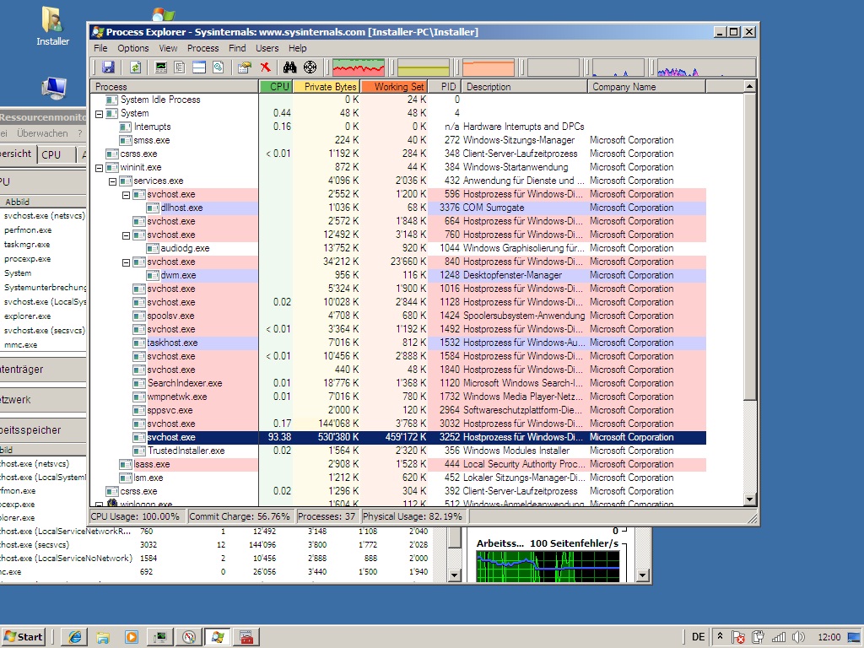Screen dimensions: 864x648
Task: Sort by Private Bytes column header
Action: [327, 87]
